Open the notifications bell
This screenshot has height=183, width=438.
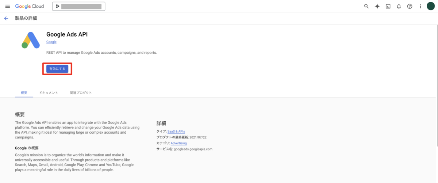point(399,6)
